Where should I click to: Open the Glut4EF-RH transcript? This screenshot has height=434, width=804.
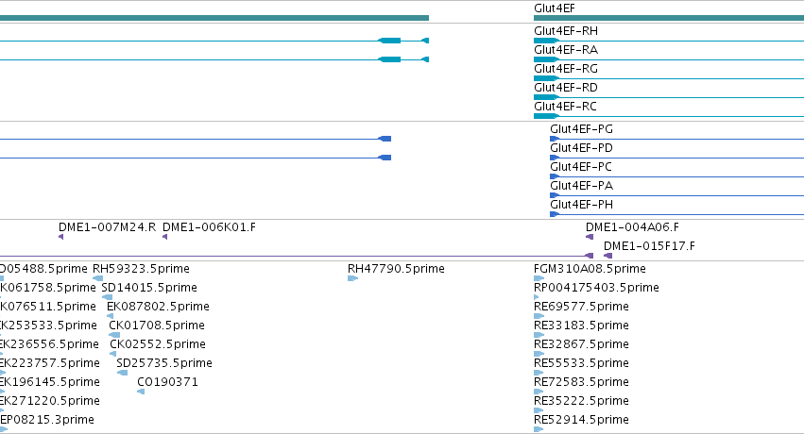coord(566,31)
